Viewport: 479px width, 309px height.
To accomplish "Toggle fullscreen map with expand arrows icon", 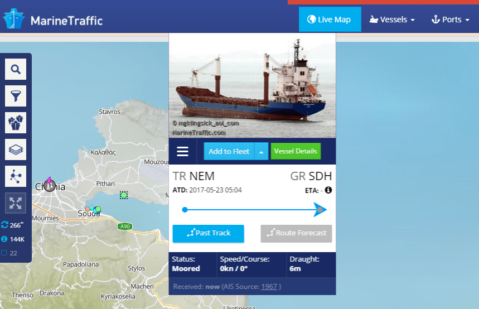I will [16, 203].
